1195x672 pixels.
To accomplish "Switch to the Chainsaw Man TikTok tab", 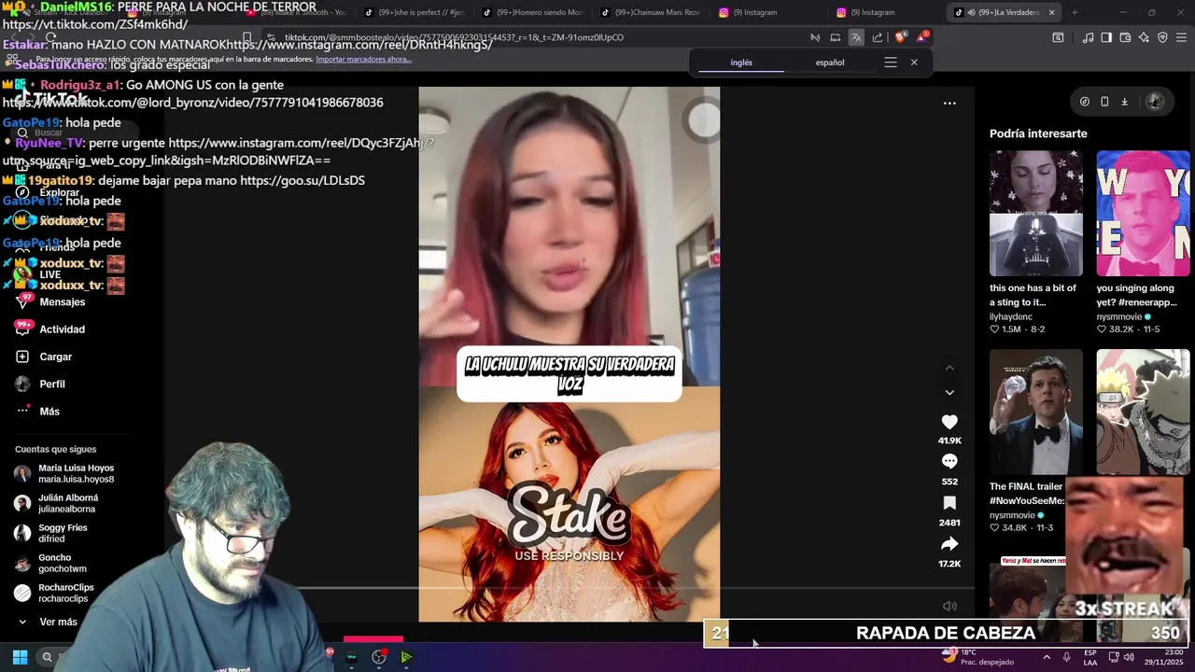I will tap(650, 12).
